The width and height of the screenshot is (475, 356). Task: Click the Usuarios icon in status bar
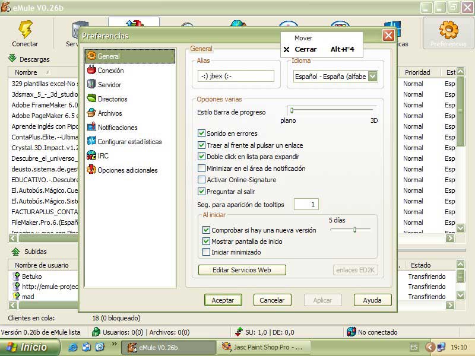96,332
